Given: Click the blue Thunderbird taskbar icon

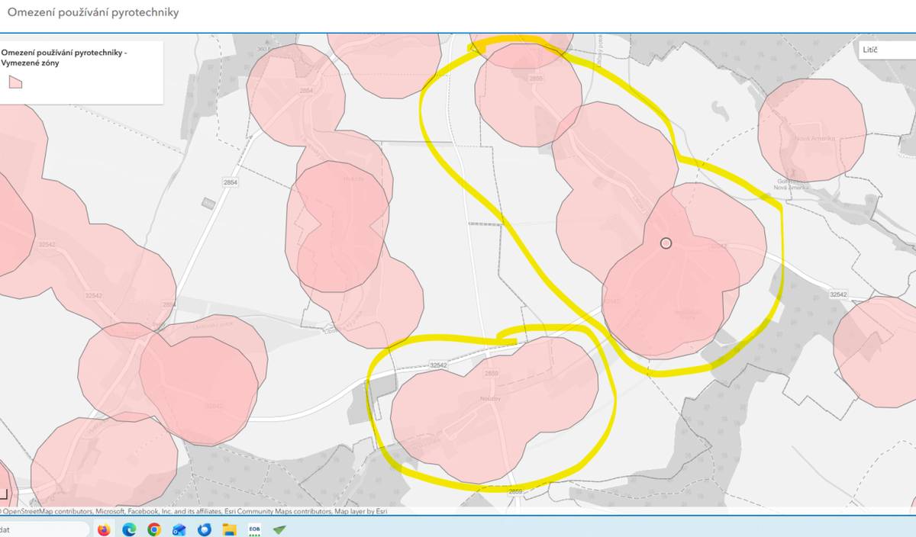Looking at the screenshot, I should tap(204, 529).
